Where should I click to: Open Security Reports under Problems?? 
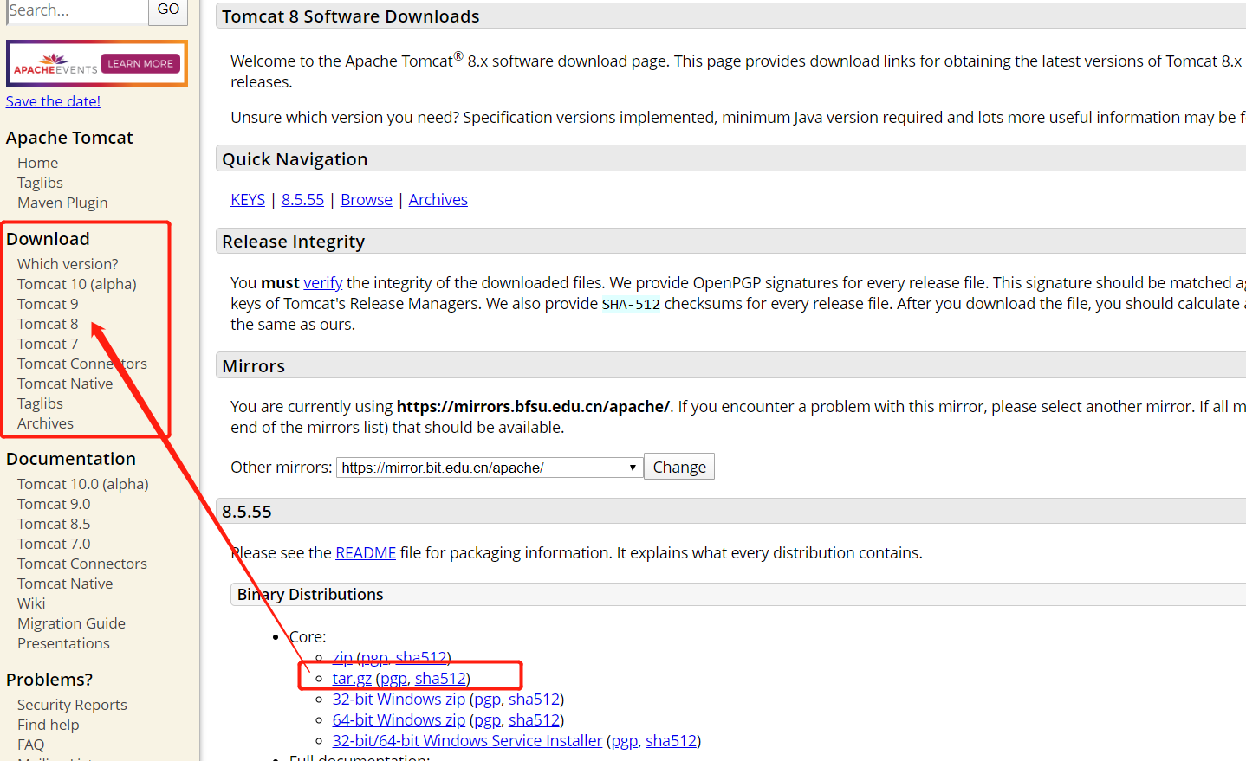[72, 705]
